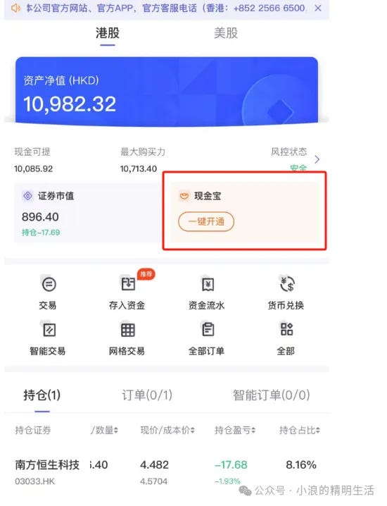Open 智能订单(0/0) tab
The image size is (387, 506).
coord(272,395)
